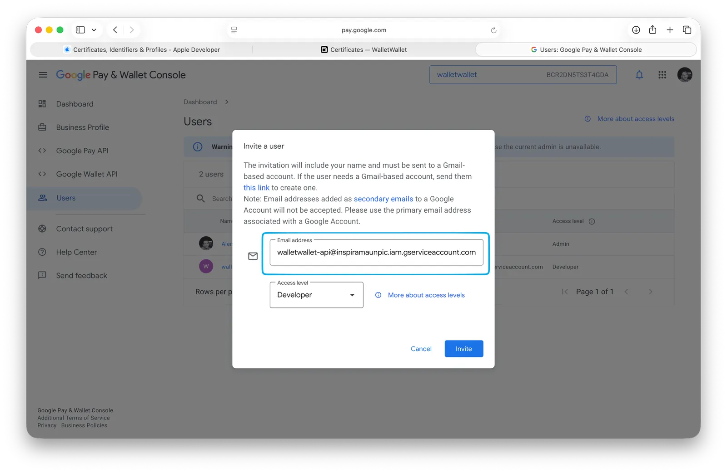Switch to Certificates, Identifiers & Profiles tab
The image size is (727, 473).
click(141, 49)
